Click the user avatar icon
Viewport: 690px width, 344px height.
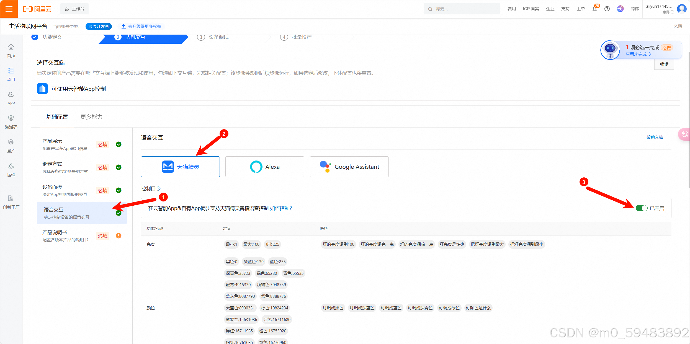pyautogui.click(x=681, y=9)
